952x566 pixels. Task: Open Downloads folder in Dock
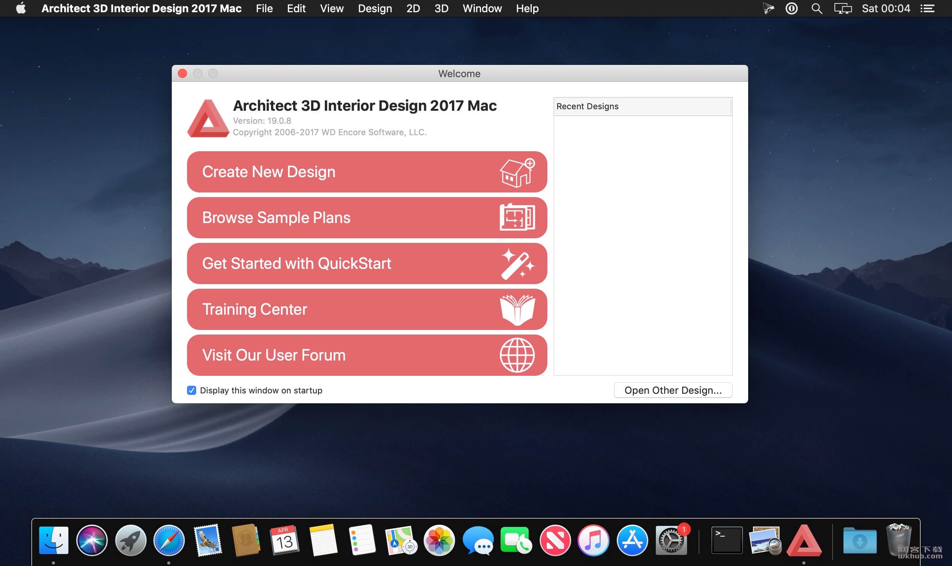[x=860, y=540]
